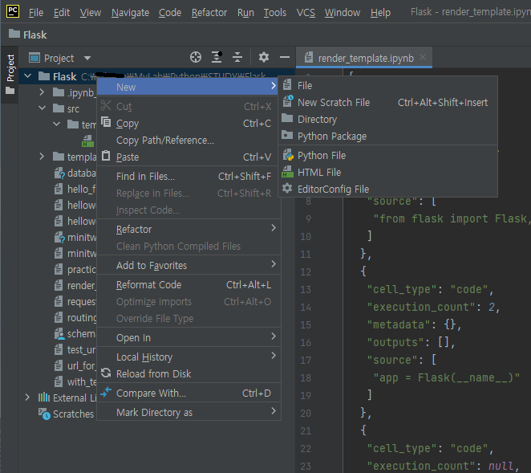
Task: Open the Window menu
Action: (x=343, y=13)
